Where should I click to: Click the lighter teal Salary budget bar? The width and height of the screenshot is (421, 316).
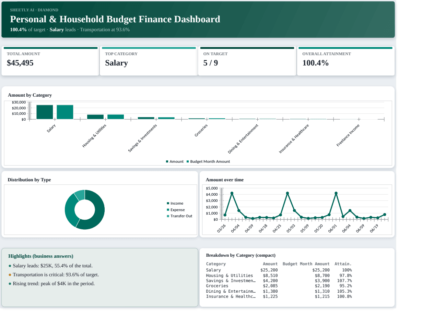click(x=65, y=112)
